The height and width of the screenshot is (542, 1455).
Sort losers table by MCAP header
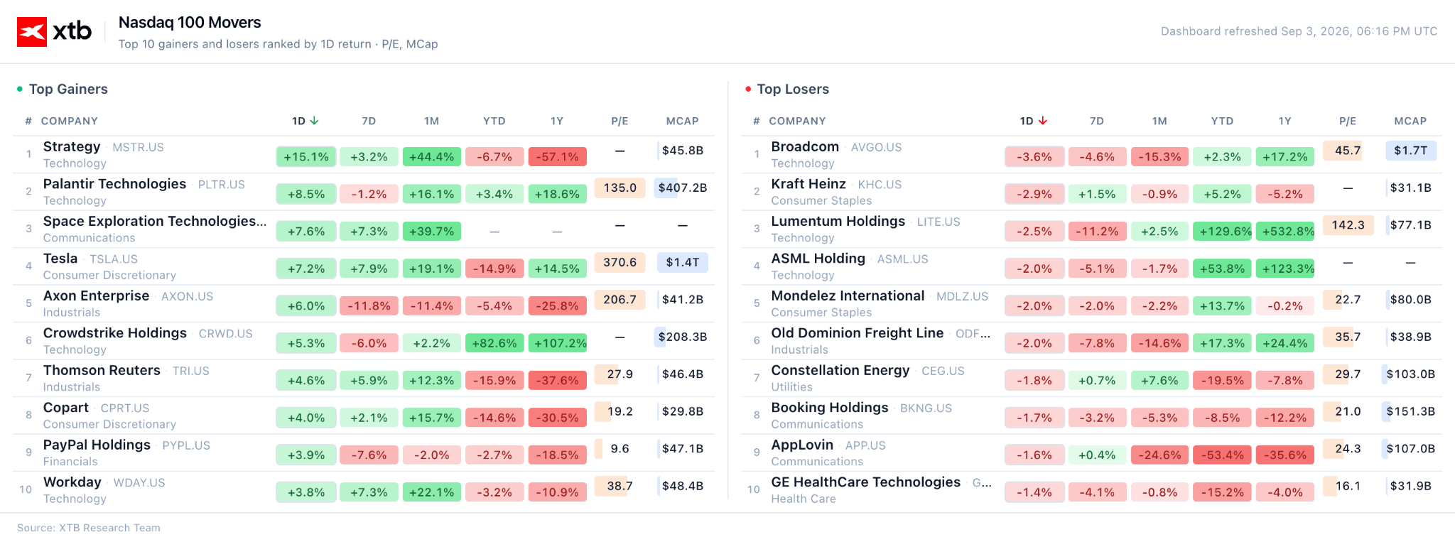[1410, 121]
